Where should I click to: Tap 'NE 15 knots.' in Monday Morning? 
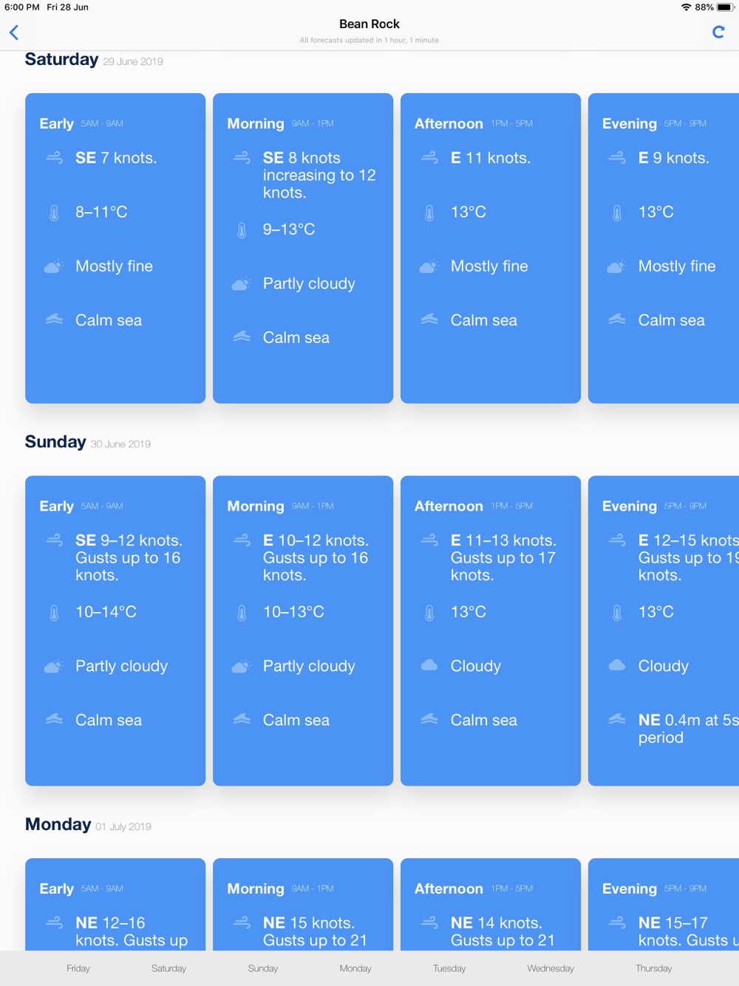coord(309,922)
